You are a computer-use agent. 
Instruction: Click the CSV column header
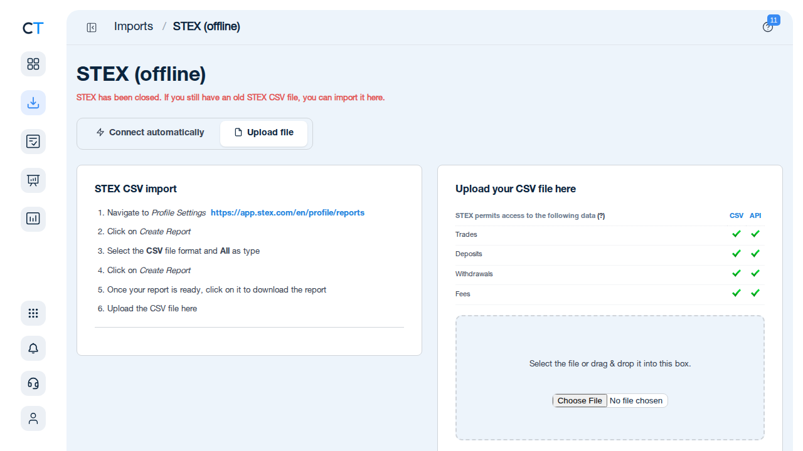click(x=737, y=215)
